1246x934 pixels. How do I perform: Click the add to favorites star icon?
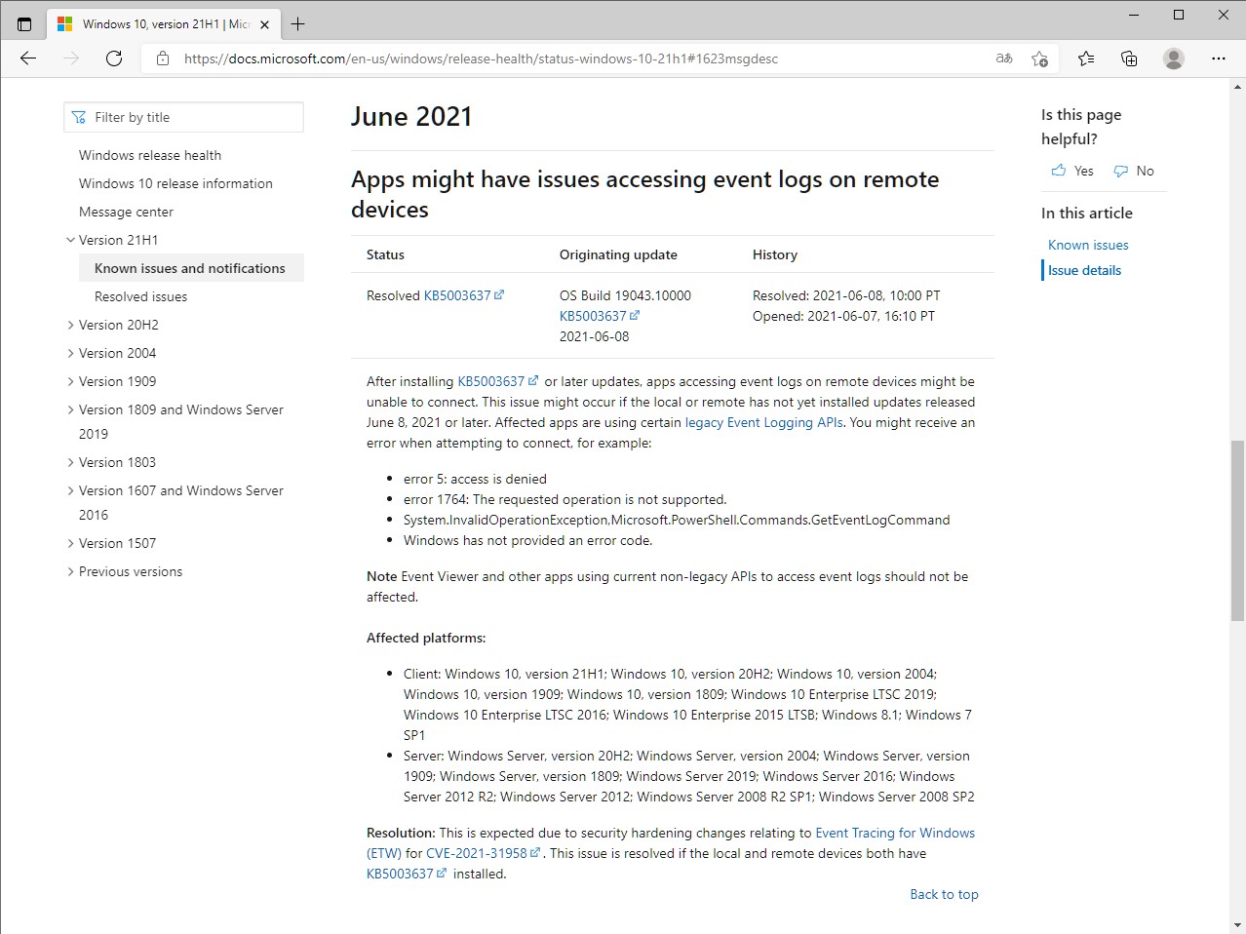tap(1039, 58)
